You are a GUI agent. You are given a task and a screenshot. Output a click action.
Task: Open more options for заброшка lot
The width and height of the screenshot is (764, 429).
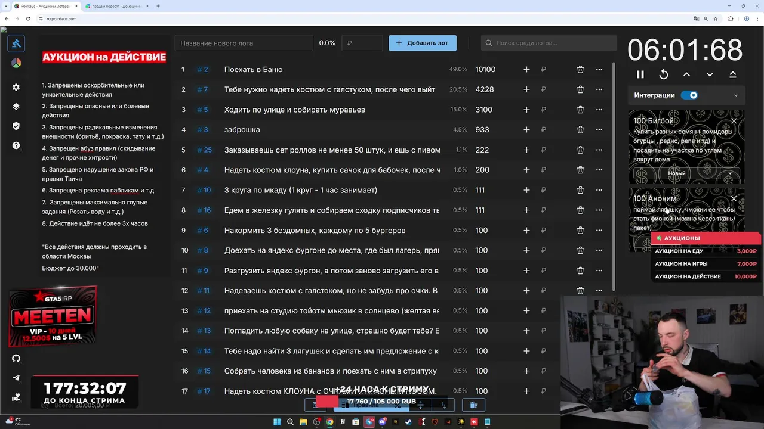click(x=599, y=130)
